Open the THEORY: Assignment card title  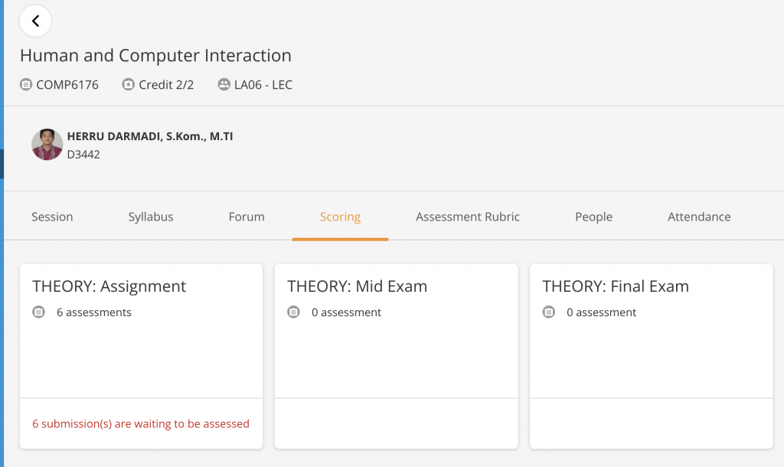pos(109,286)
